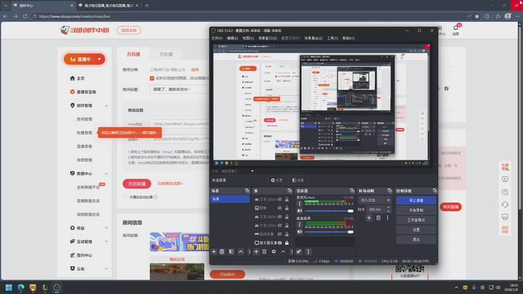
Task: Collapse 创作管理 sidebar section
Action: coord(106,106)
